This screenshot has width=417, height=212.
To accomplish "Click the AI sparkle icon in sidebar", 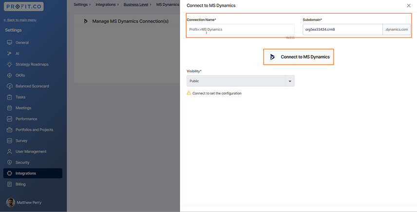I will tap(10, 54).
